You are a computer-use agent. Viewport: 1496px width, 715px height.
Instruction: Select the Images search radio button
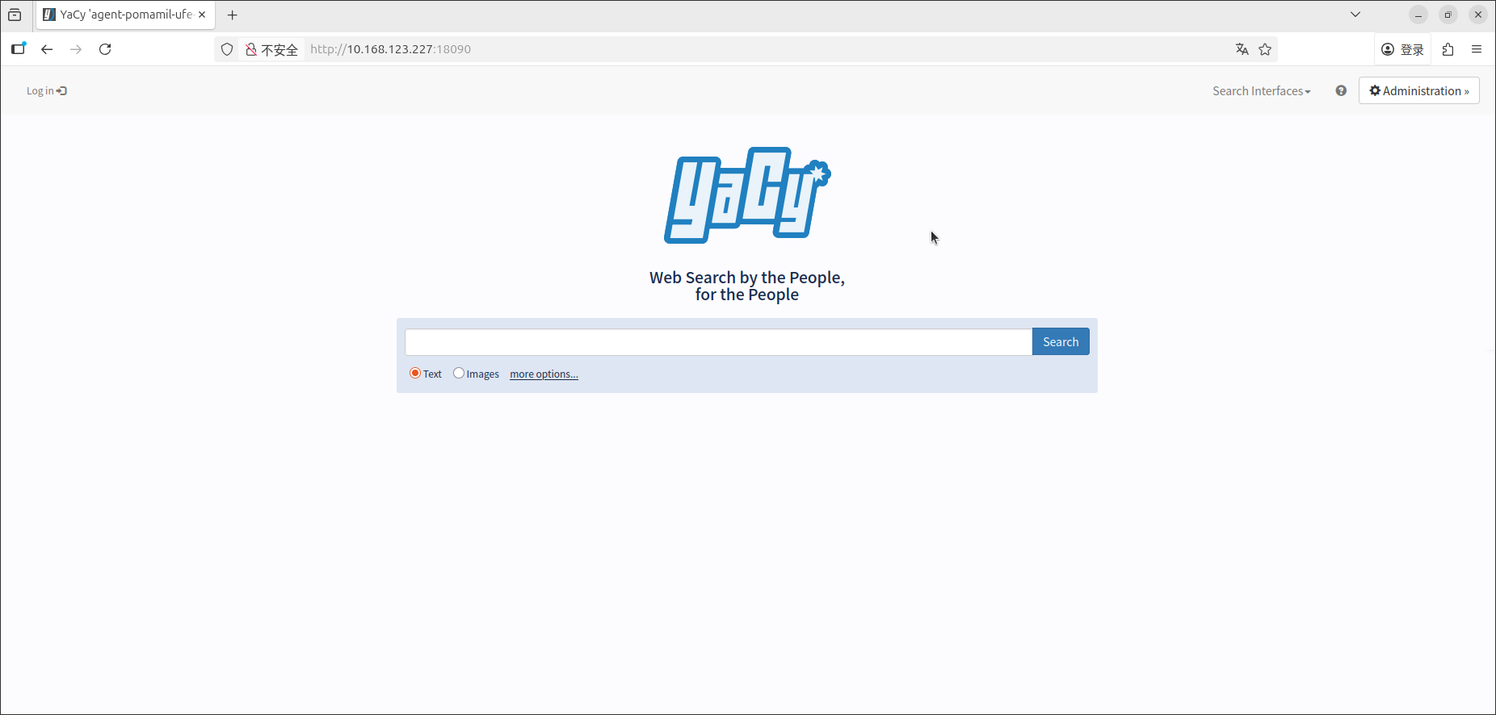tap(459, 373)
